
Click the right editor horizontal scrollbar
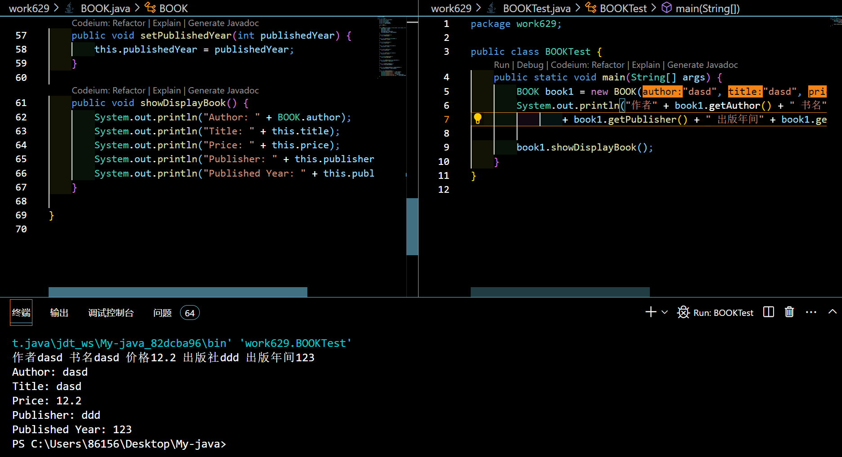(560, 292)
